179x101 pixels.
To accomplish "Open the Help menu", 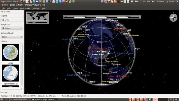I will pos(44,8).
